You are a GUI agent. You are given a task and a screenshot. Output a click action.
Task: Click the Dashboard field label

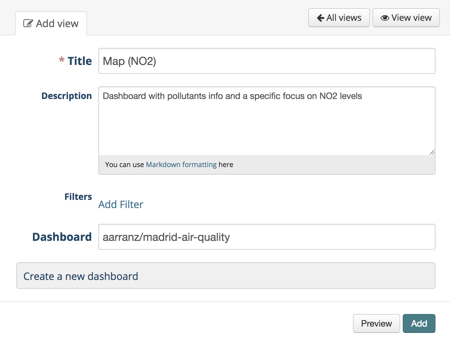click(x=62, y=237)
